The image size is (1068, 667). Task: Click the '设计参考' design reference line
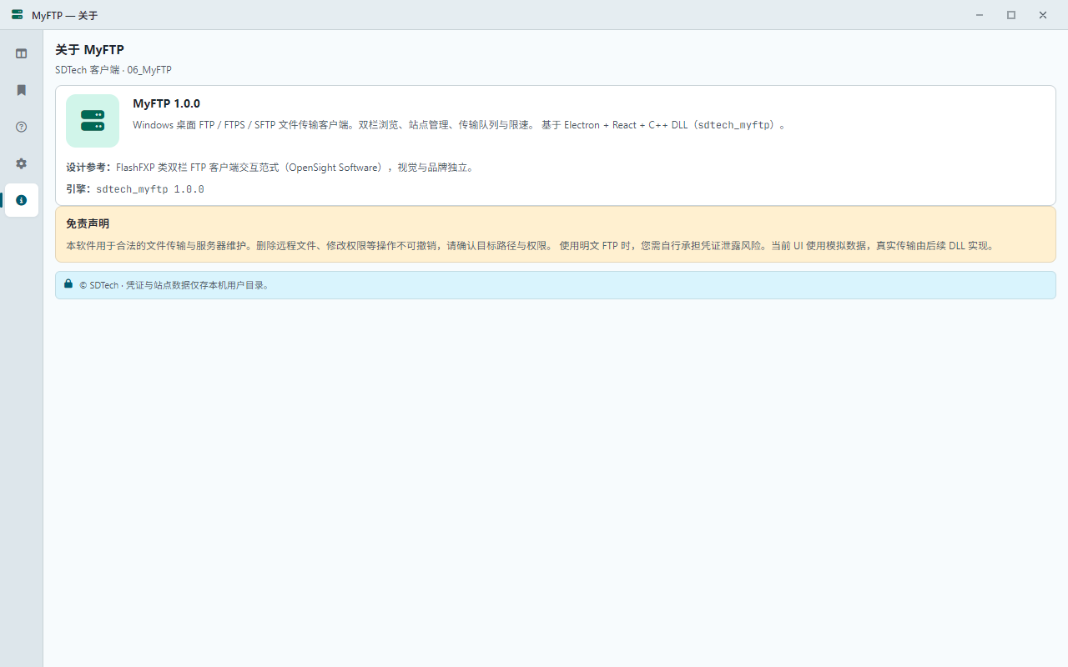(x=272, y=168)
